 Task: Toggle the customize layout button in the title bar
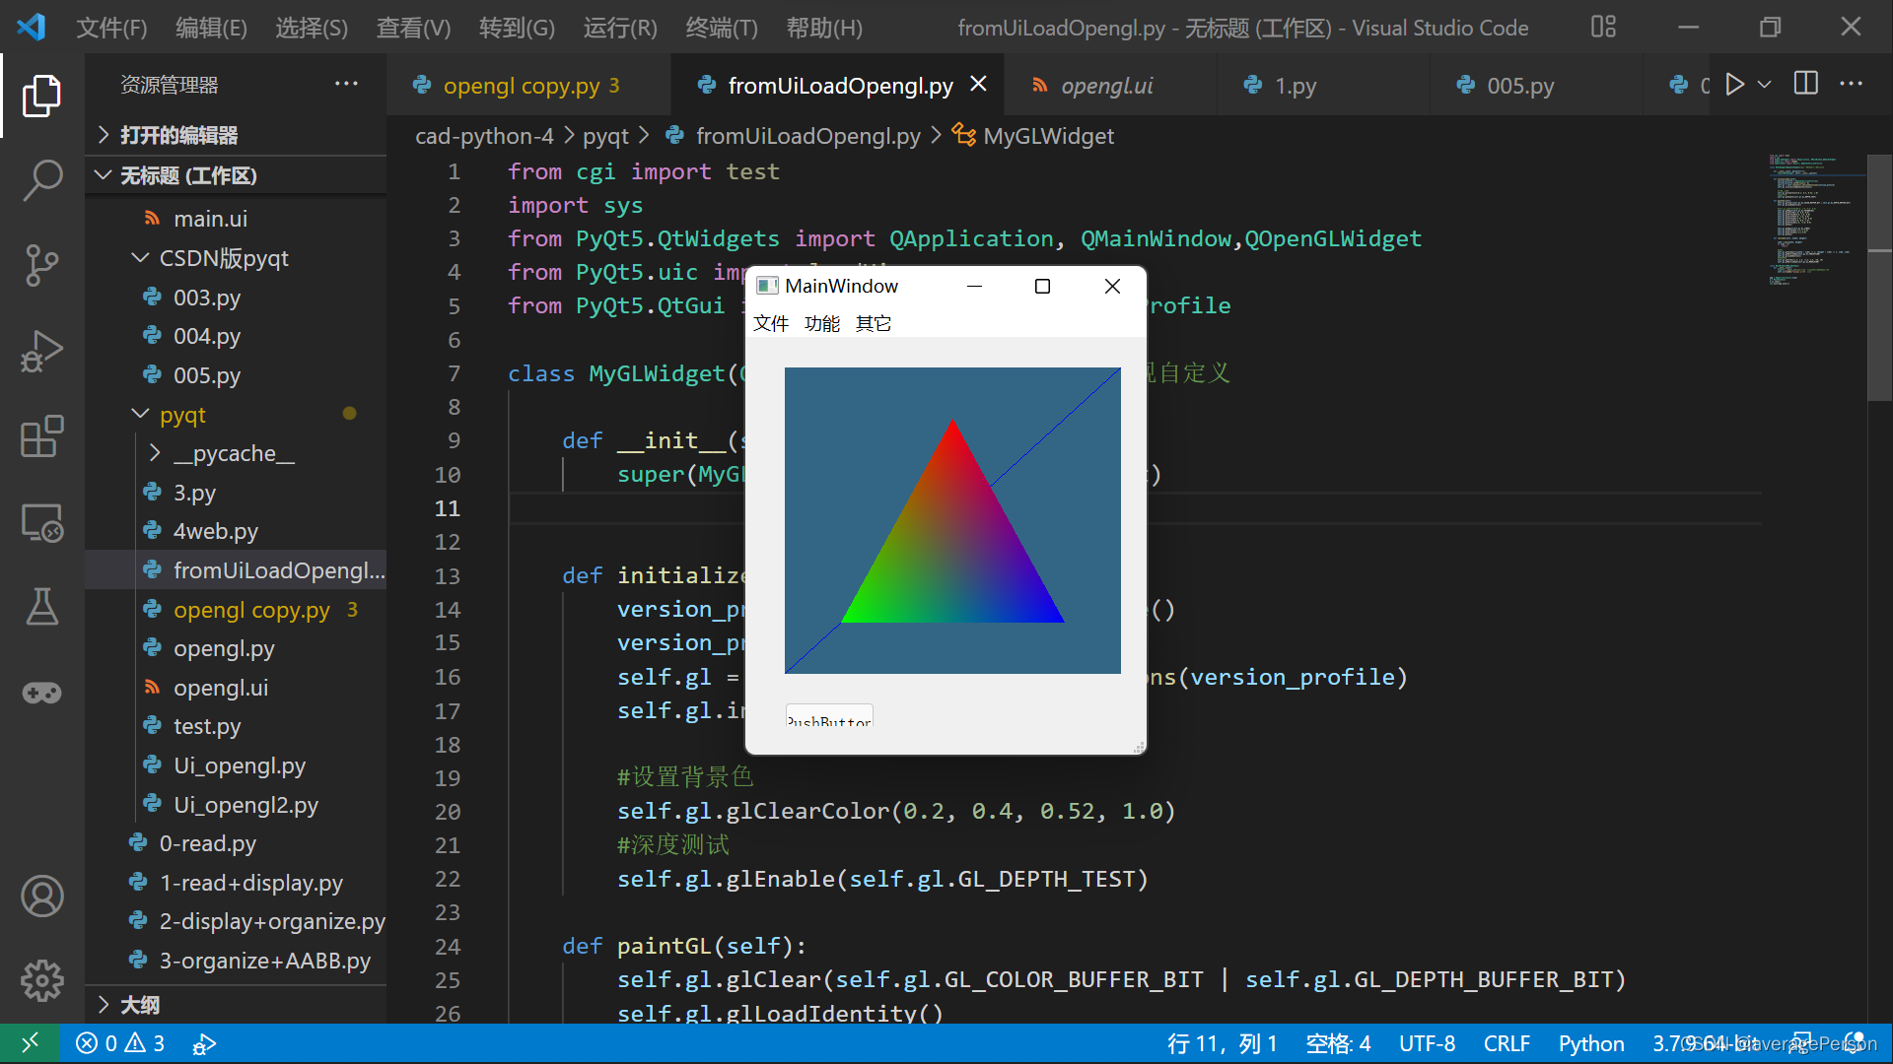coord(1603,28)
